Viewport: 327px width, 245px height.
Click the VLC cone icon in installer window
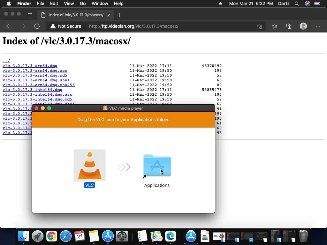coord(90,166)
